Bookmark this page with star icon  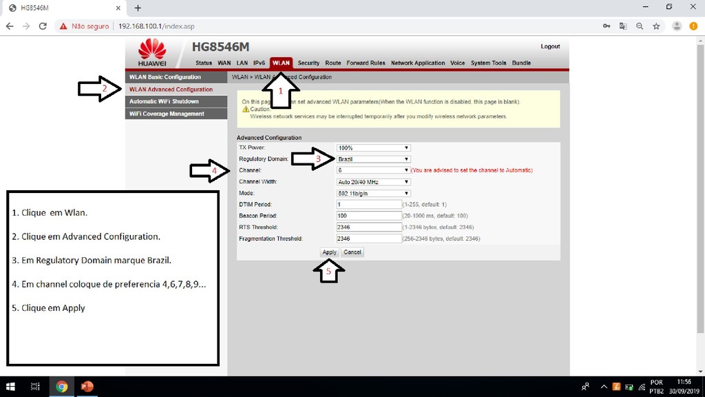pos(656,26)
